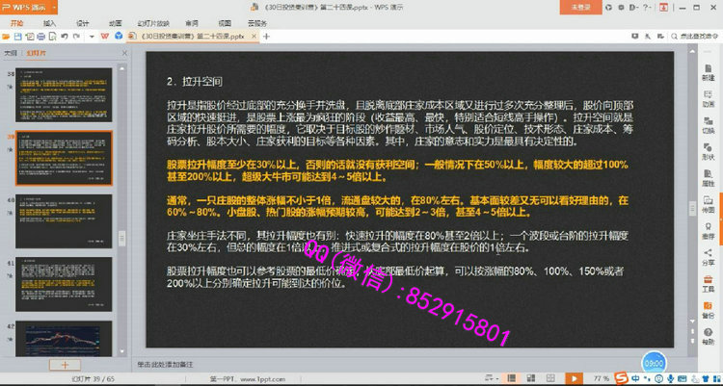
Task: Switch to the 大纲 outline tab
Action: click(11, 54)
